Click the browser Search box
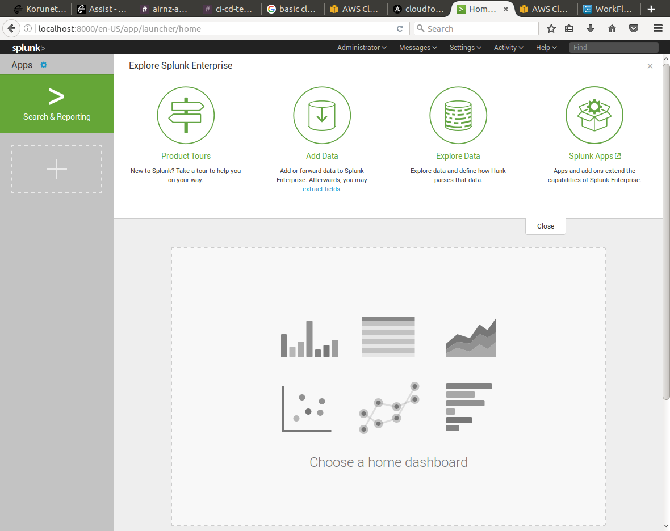670x531 pixels. [x=476, y=28]
